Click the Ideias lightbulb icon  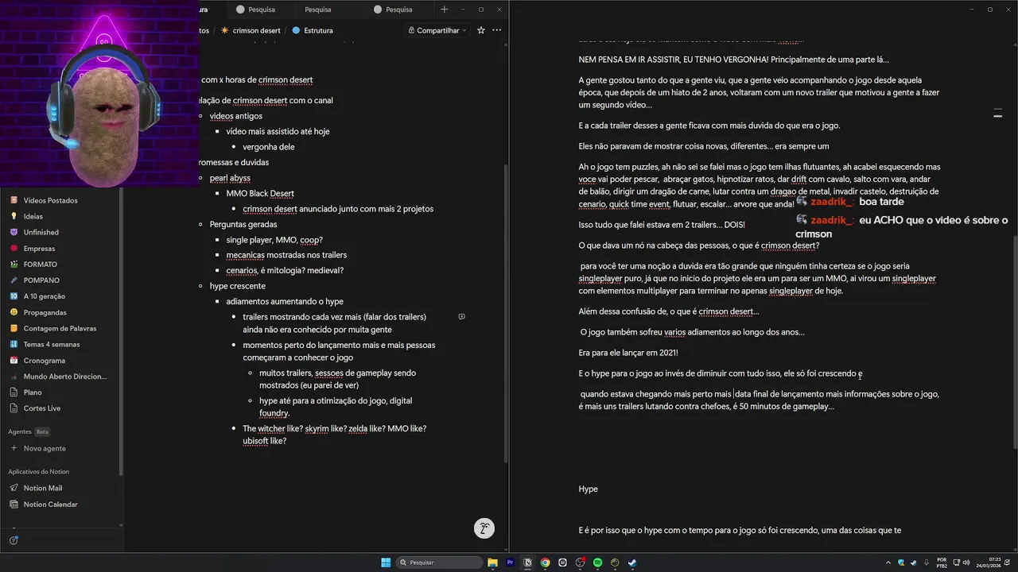point(14,216)
